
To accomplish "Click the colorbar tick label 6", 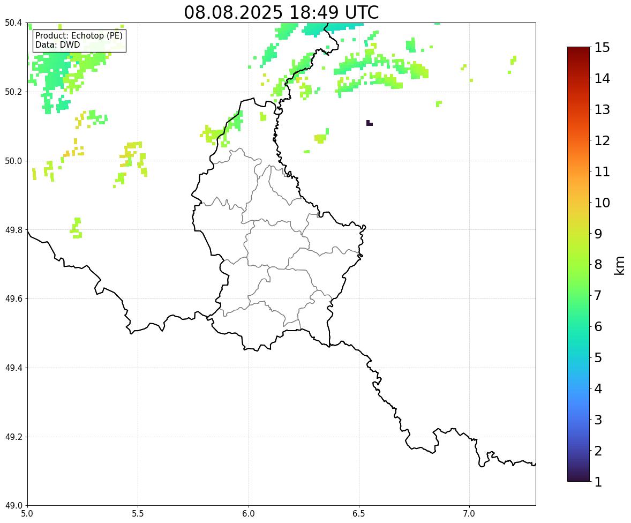I will click(598, 326).
